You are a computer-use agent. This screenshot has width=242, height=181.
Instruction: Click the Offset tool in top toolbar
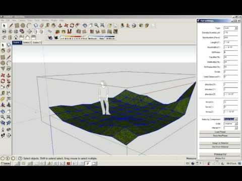[78, 26]
